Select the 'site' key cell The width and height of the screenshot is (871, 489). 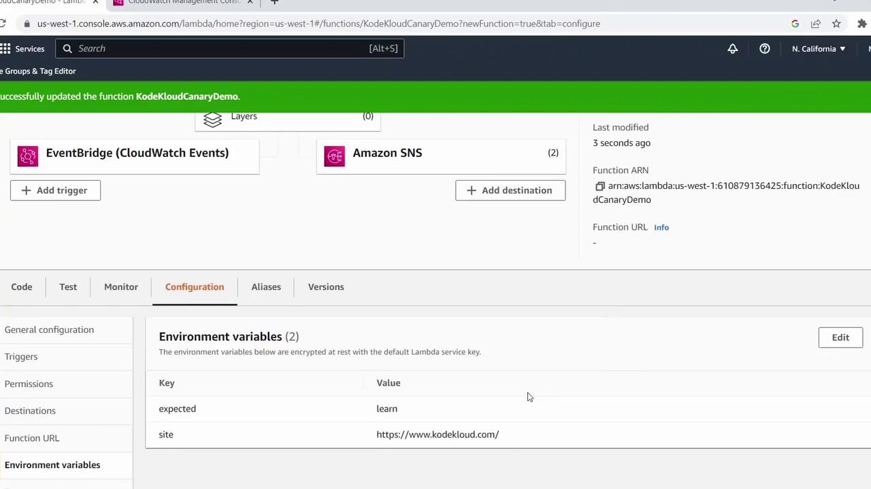[x=166, y=435]
